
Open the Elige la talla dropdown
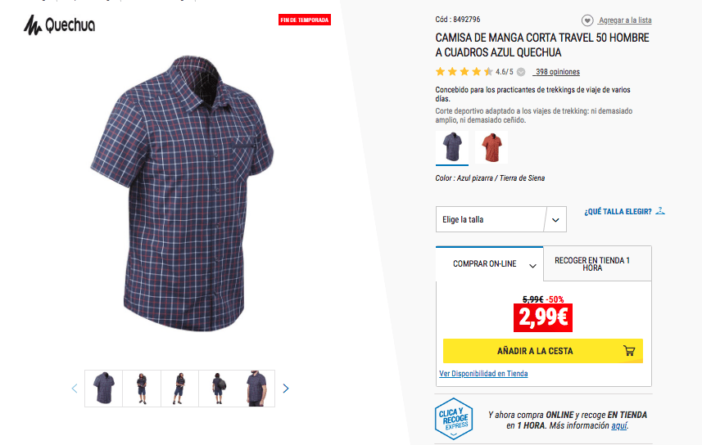coord(501,219)
